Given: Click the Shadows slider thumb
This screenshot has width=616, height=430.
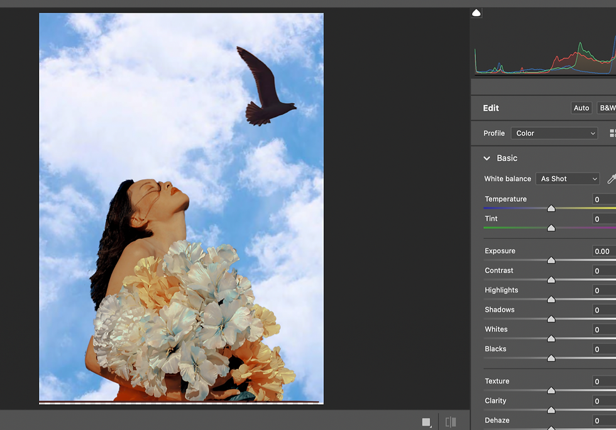Looking at the screenshot, I should [551, 319].
